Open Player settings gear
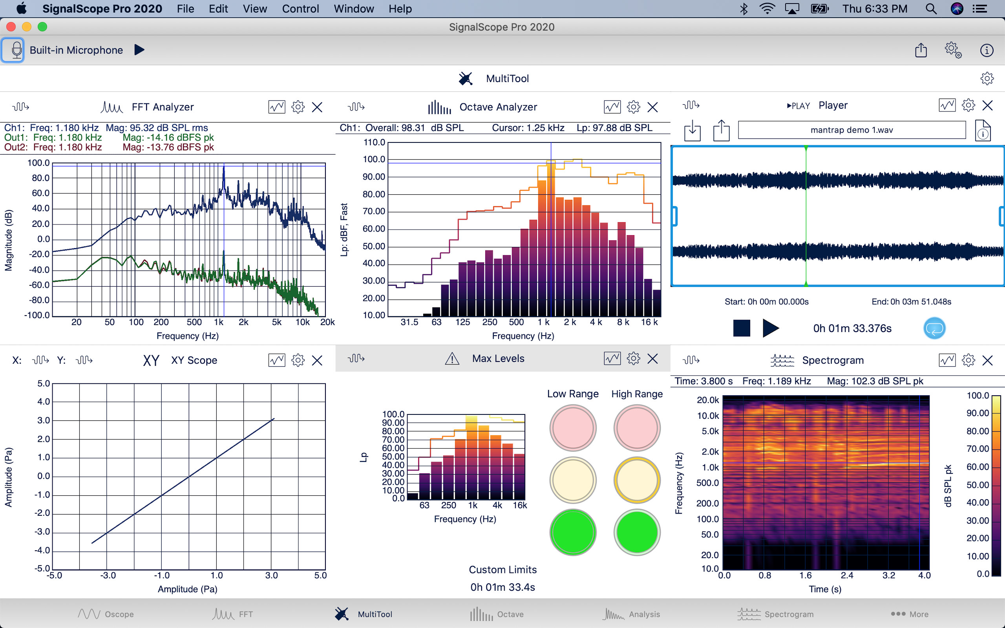The width and height of the screenshot is (1005, 628). tap(968, 105)
